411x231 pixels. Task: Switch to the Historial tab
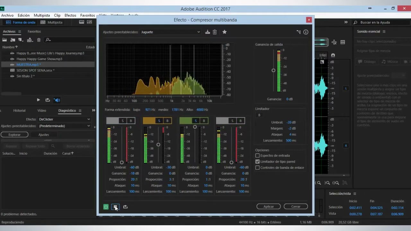coord(19,111)
